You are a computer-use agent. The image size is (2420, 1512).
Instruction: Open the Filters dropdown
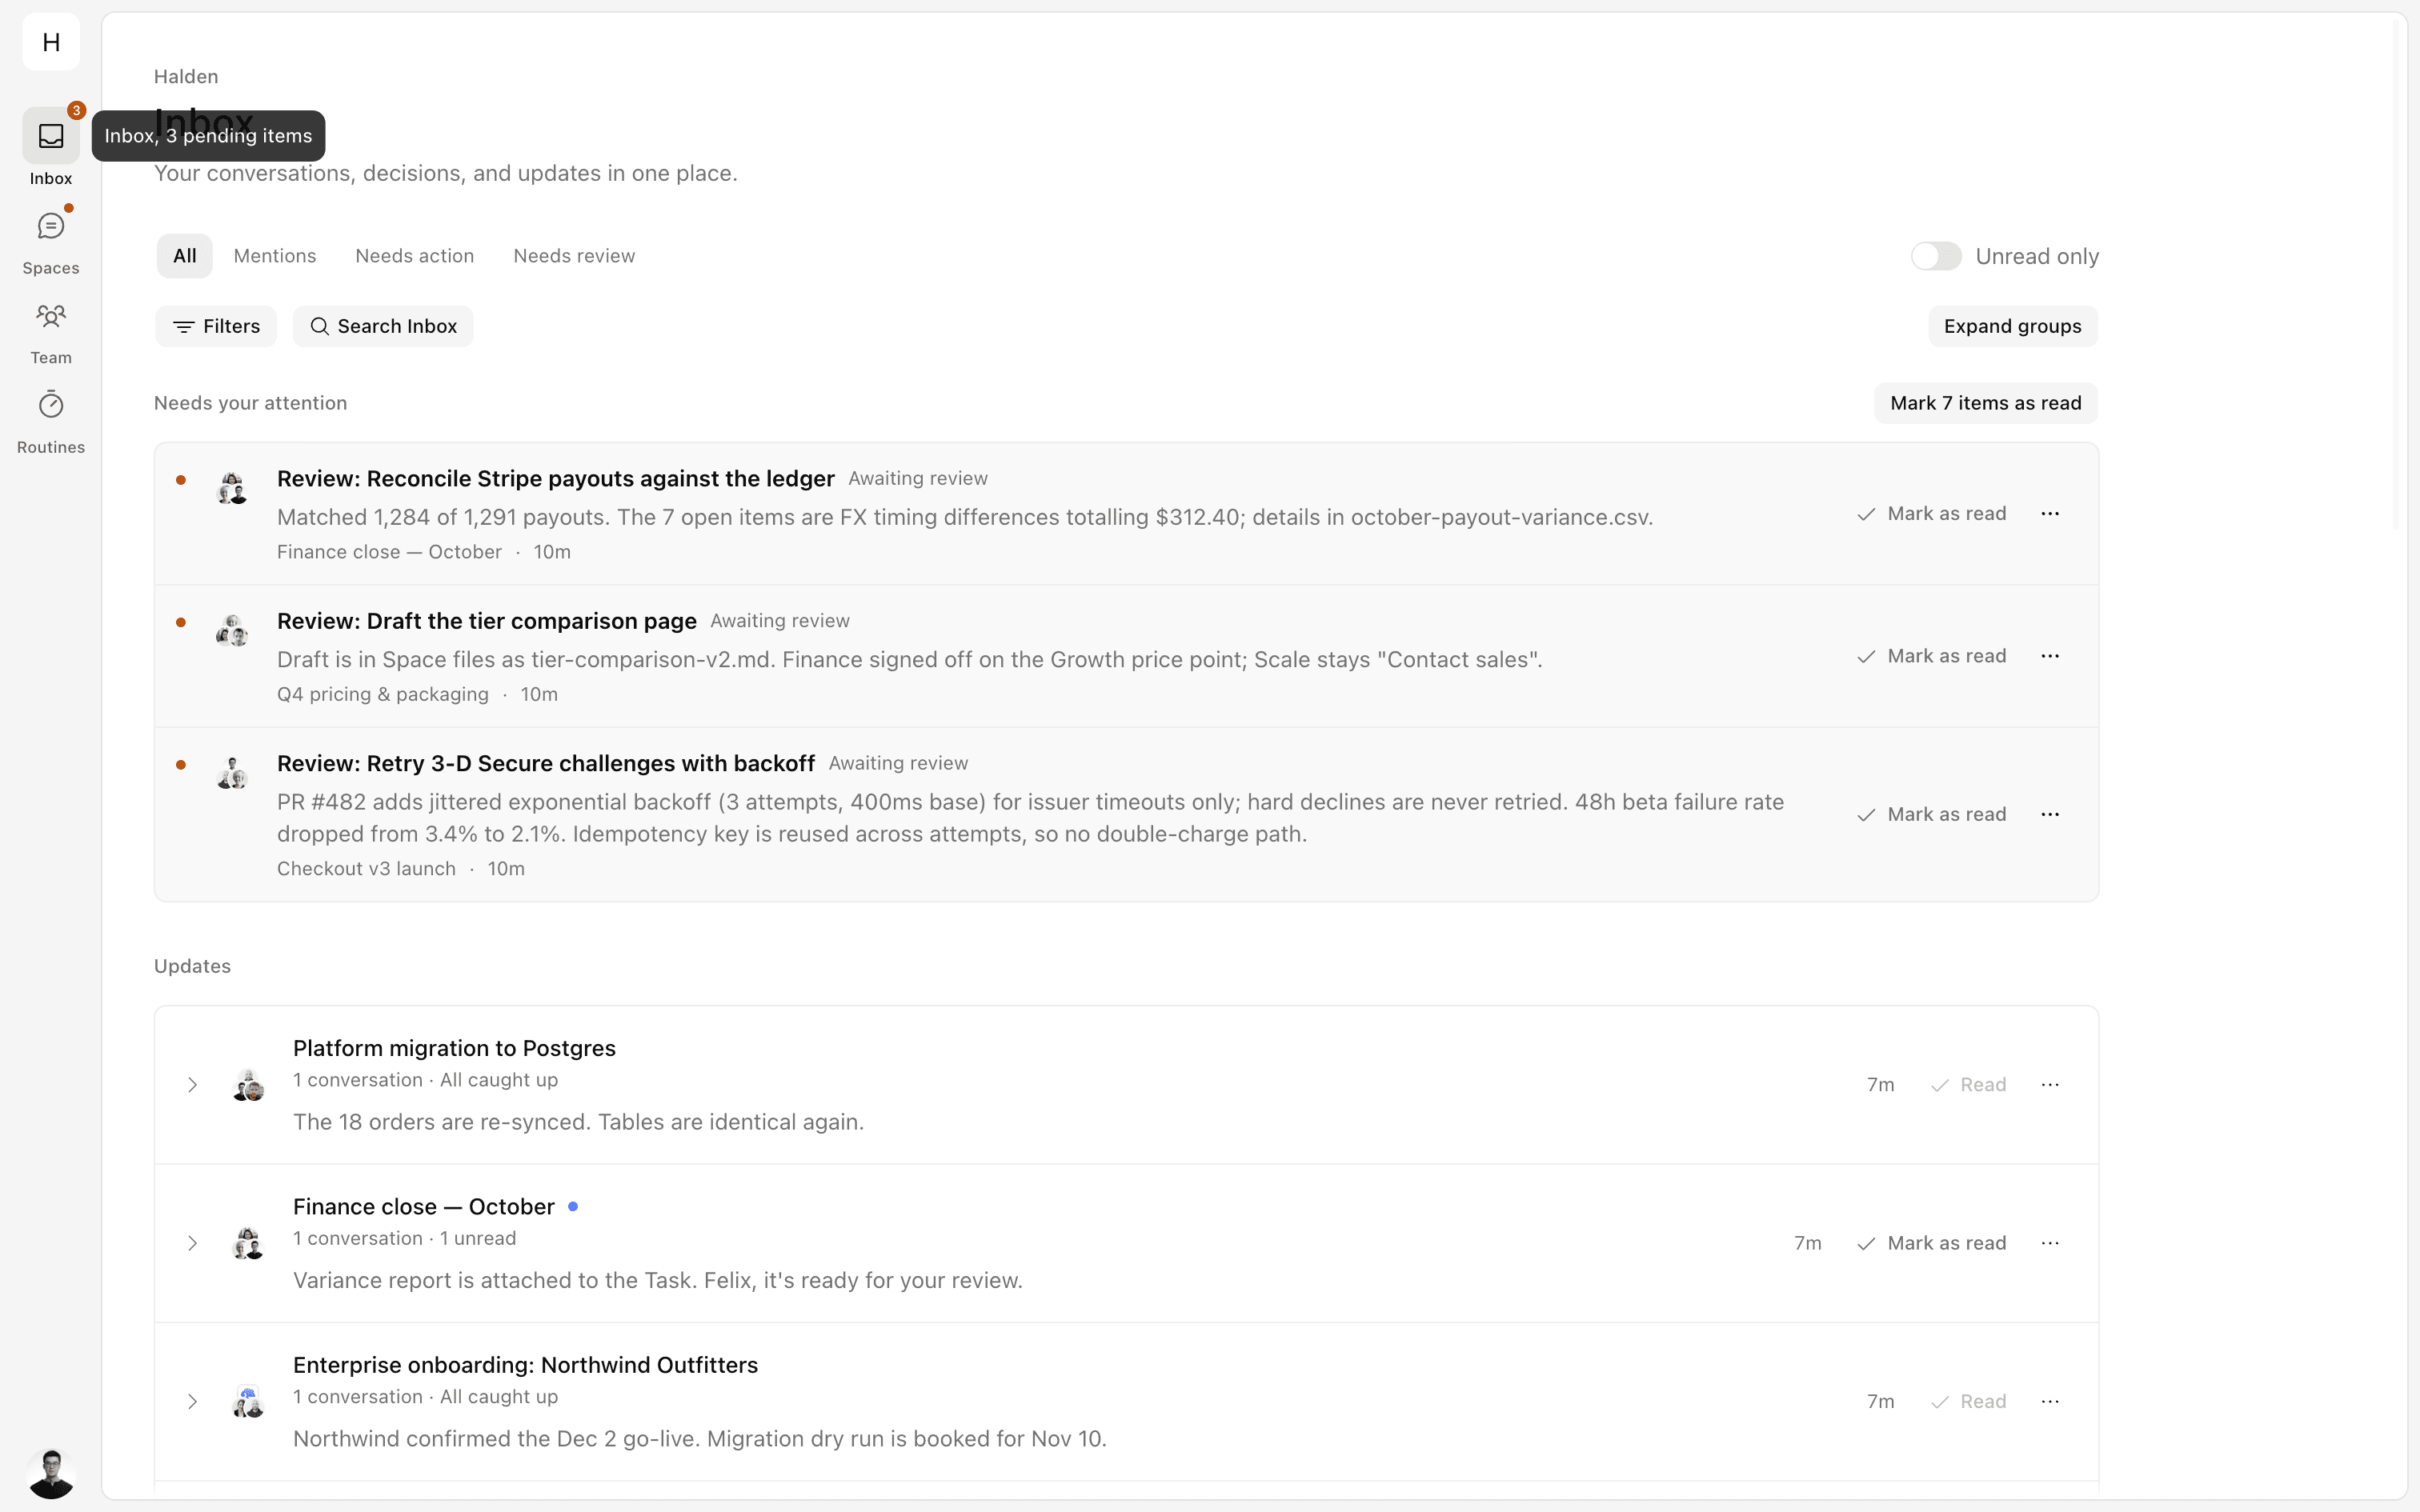216,326
